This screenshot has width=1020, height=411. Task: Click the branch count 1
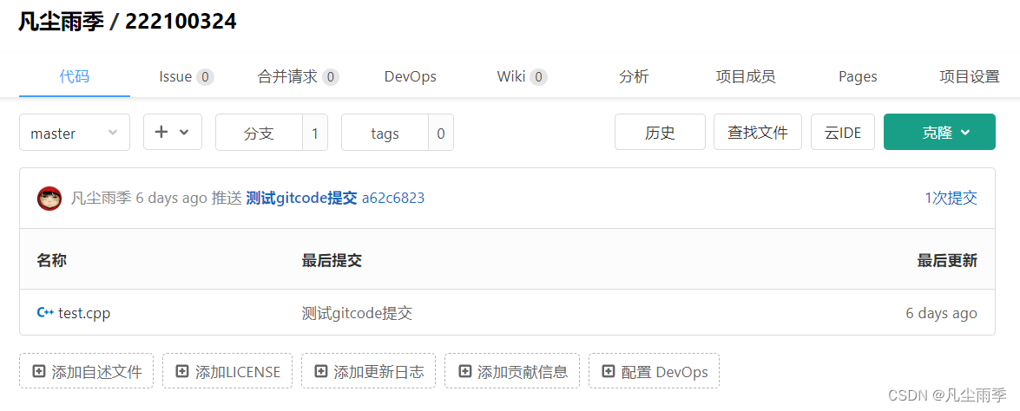[315, 134]
